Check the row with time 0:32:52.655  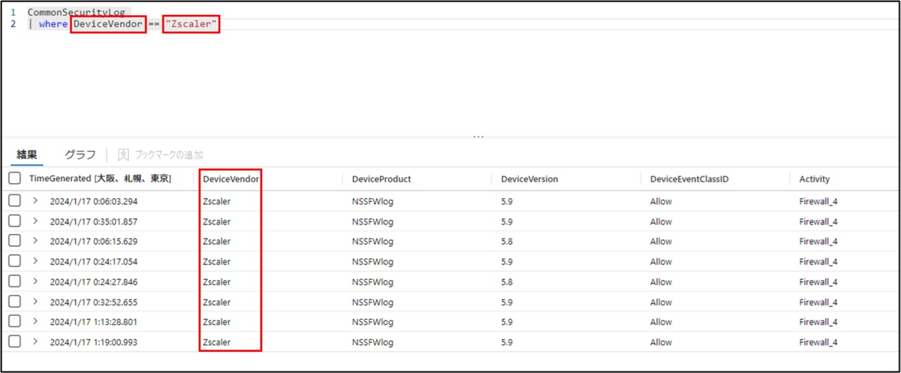coord(14,302)
